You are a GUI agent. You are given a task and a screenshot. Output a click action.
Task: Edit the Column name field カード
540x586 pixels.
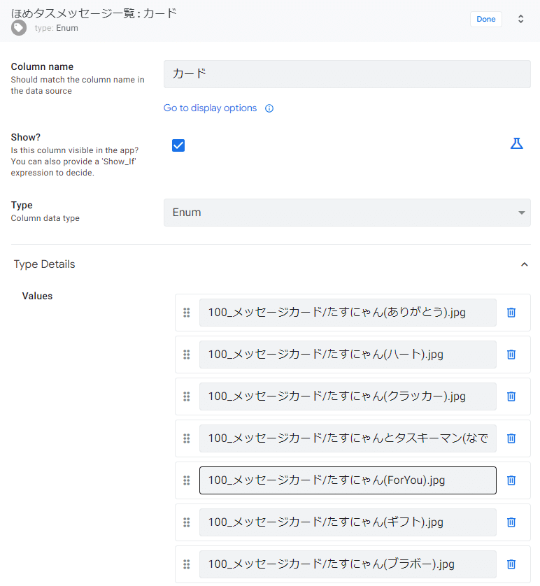pos(347,74)
